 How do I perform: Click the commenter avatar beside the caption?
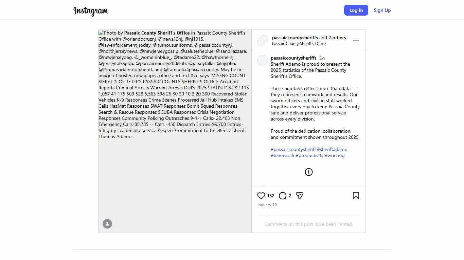click(263, 61)
